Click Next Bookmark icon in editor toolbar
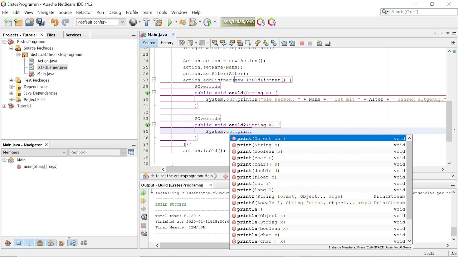The image size is (458, 257). tap(266, 43)
